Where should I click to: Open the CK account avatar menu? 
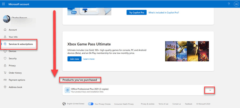pos(236,4)
